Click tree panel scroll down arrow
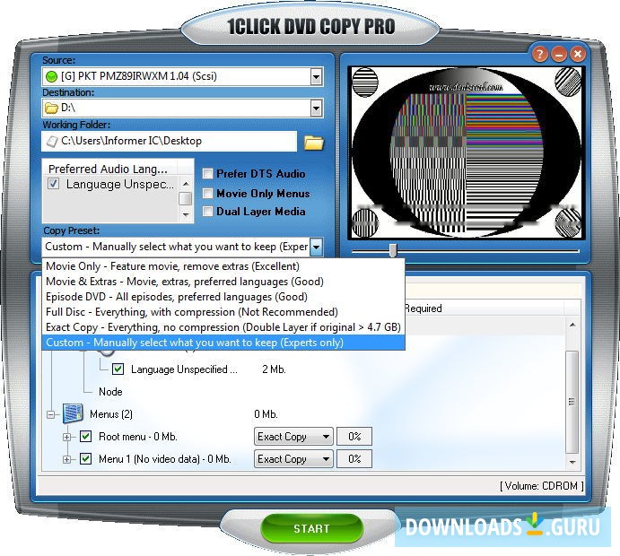The height and width of the screenshot is (556, 620). tap(572, 462)
